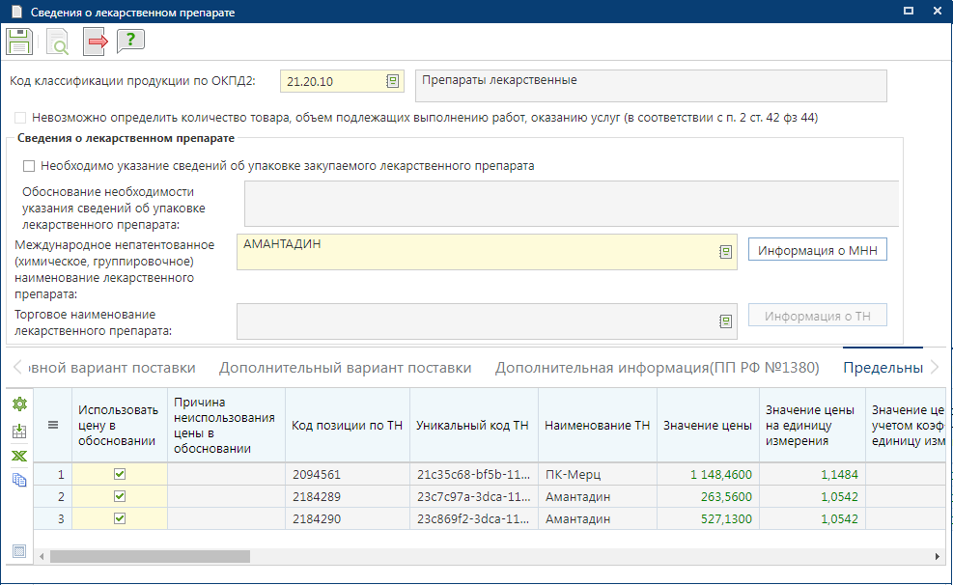The image size is (953, 585).
Task: Uncheck use-price checkbox in row 2184290
Action: pyautogui.click(x=120, y=518)
